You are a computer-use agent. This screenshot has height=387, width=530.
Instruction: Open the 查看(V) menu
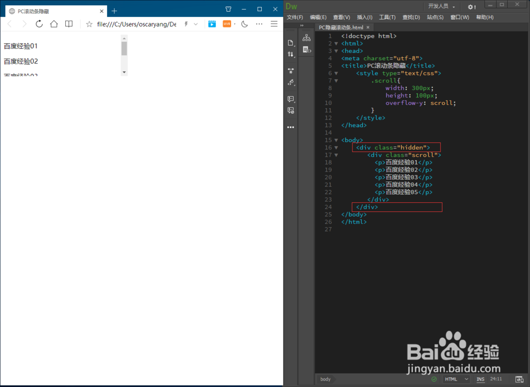(x=341, y=17)
